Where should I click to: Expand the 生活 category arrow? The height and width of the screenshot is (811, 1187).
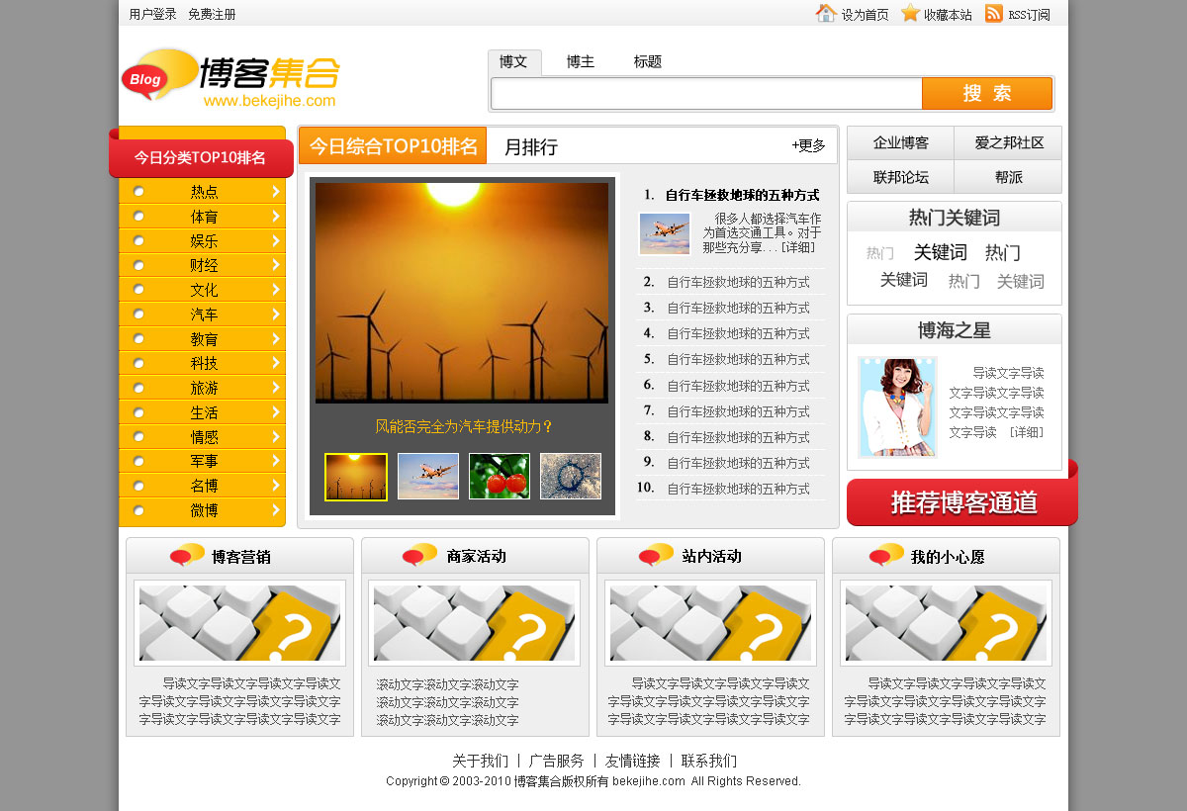pyautogui.click(x=276, y=412)
